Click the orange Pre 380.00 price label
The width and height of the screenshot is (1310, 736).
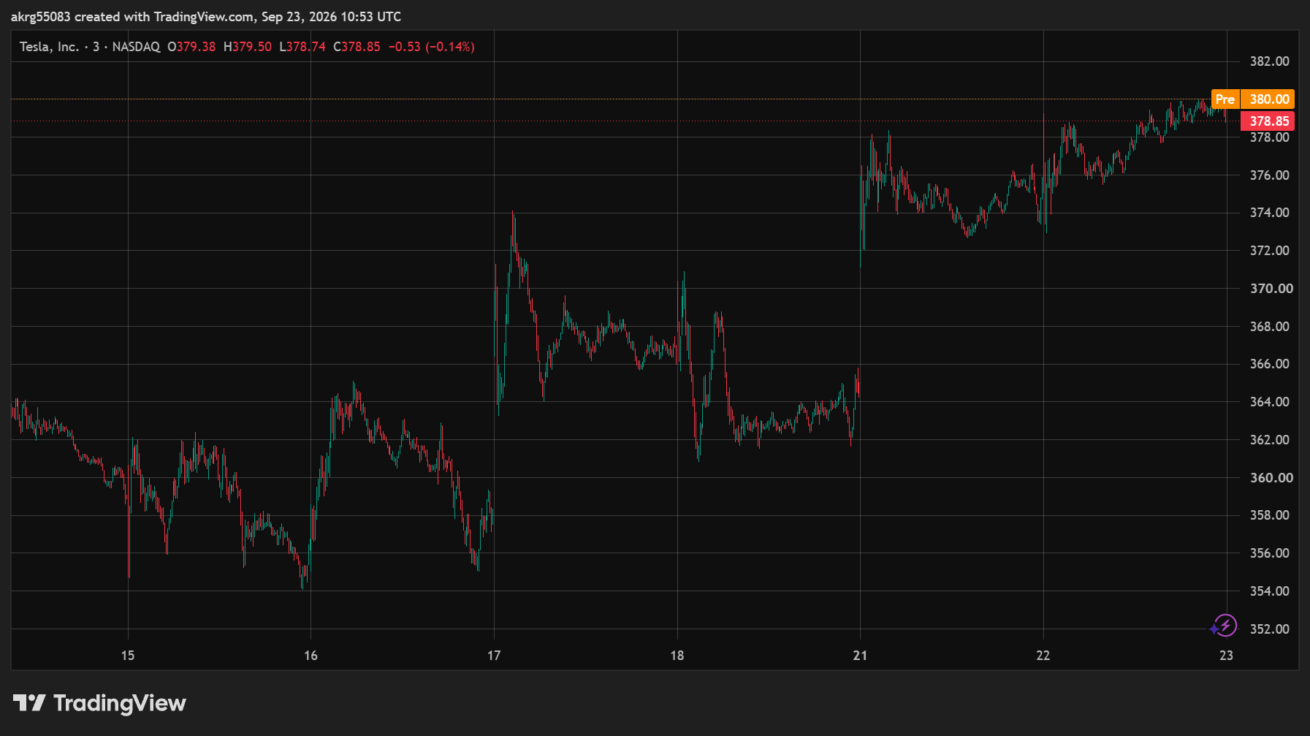click(x=1252, y=99)
